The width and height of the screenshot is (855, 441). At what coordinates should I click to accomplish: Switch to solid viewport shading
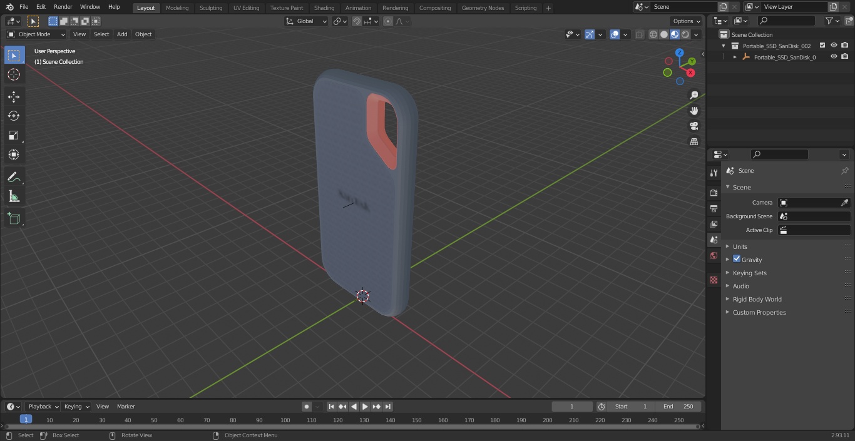[664, 34]
